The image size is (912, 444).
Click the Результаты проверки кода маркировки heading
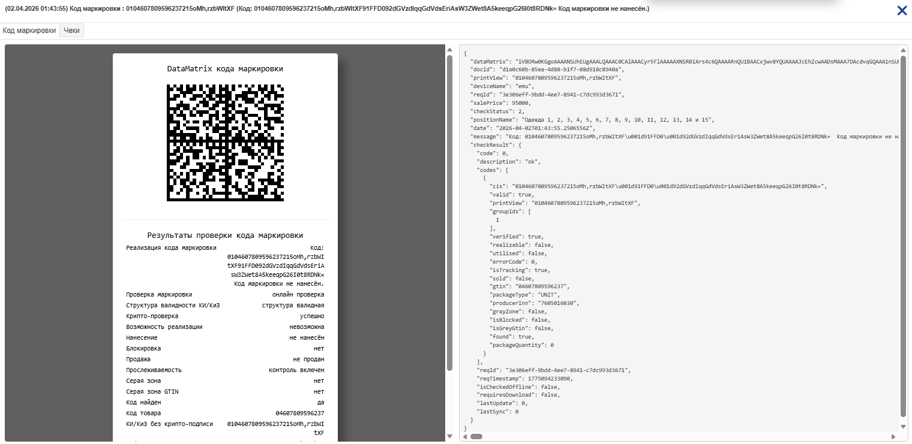pyautogui.click(x=225, y=235)
